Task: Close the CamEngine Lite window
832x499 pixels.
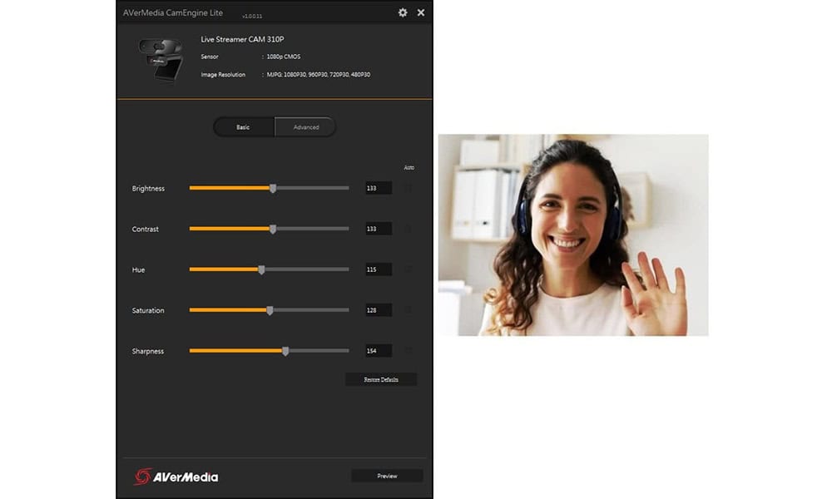Action: (421, 12)
